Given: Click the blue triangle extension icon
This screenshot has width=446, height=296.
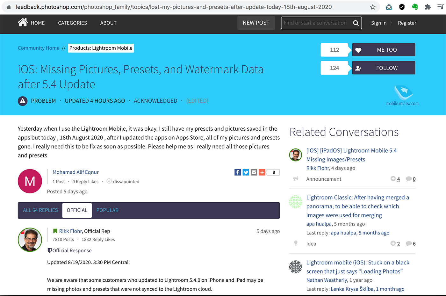Looking at the screenshot, I should click(x=389, y=7).
